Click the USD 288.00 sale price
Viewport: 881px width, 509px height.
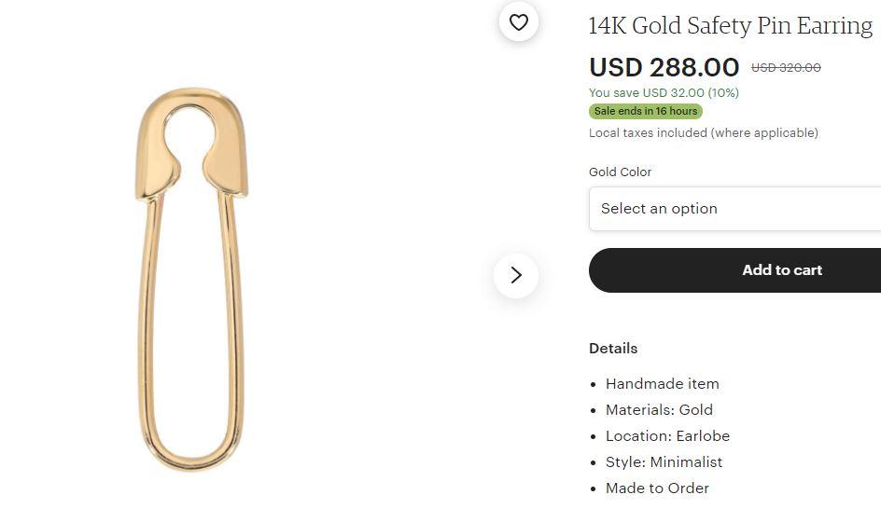pos(664,67)
